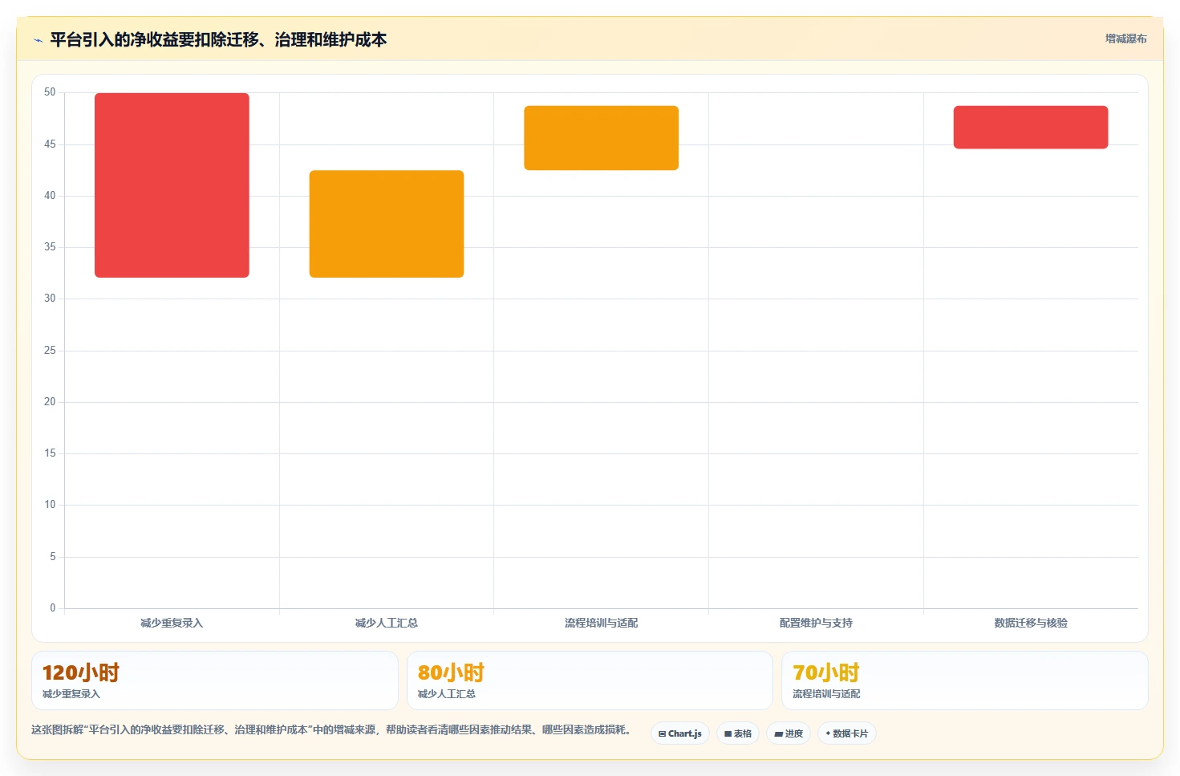Viewport: 1180px width, 776px height.
Task: Click the orange 流程培训与适配 bar
Action: 601,138
